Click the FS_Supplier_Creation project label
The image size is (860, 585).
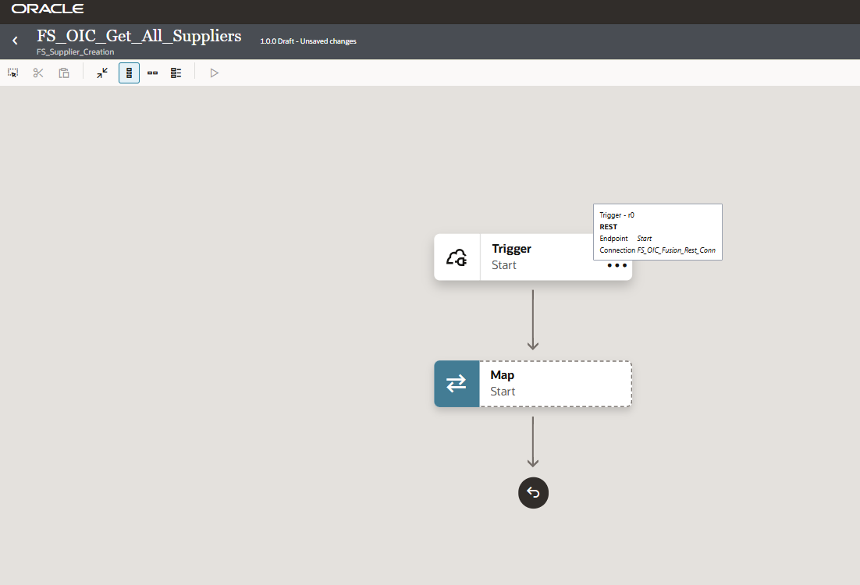point(75,52)
